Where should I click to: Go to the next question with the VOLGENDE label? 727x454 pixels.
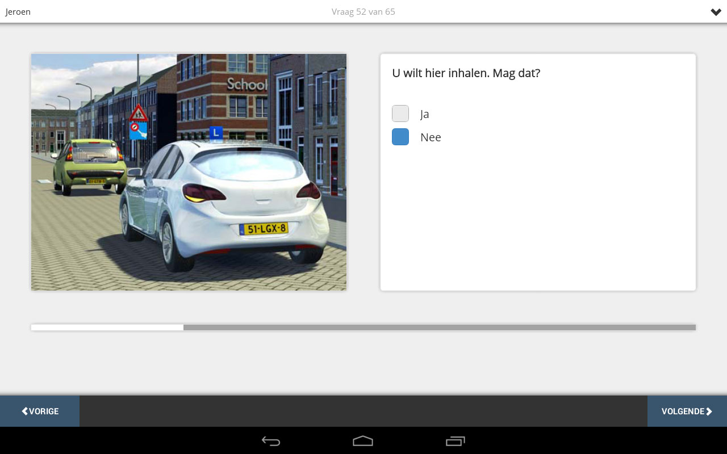[x=683, y=411]
